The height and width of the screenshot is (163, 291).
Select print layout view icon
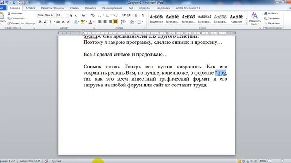pyautogui.click(x=239, y=161)
